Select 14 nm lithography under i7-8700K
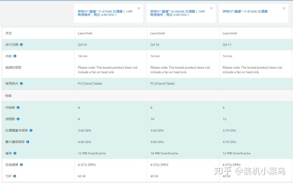The width and height of the screenshot is (293, 183). (x=227, y=56)
